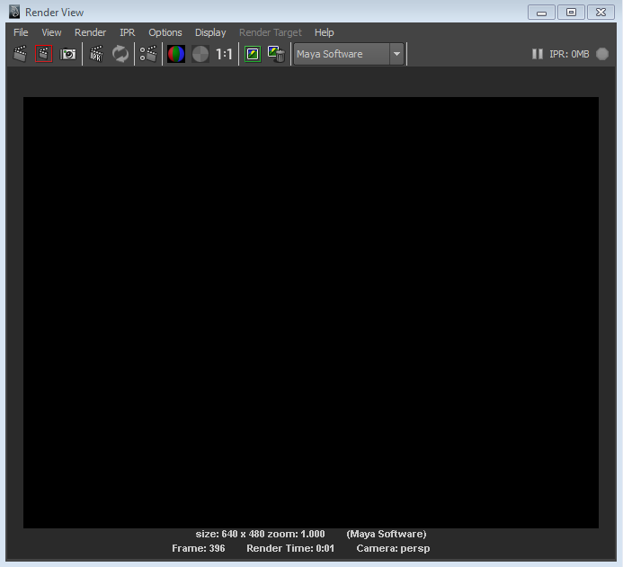
Task: Click the Maya icon in title bar
Action: tap(14, 12)
